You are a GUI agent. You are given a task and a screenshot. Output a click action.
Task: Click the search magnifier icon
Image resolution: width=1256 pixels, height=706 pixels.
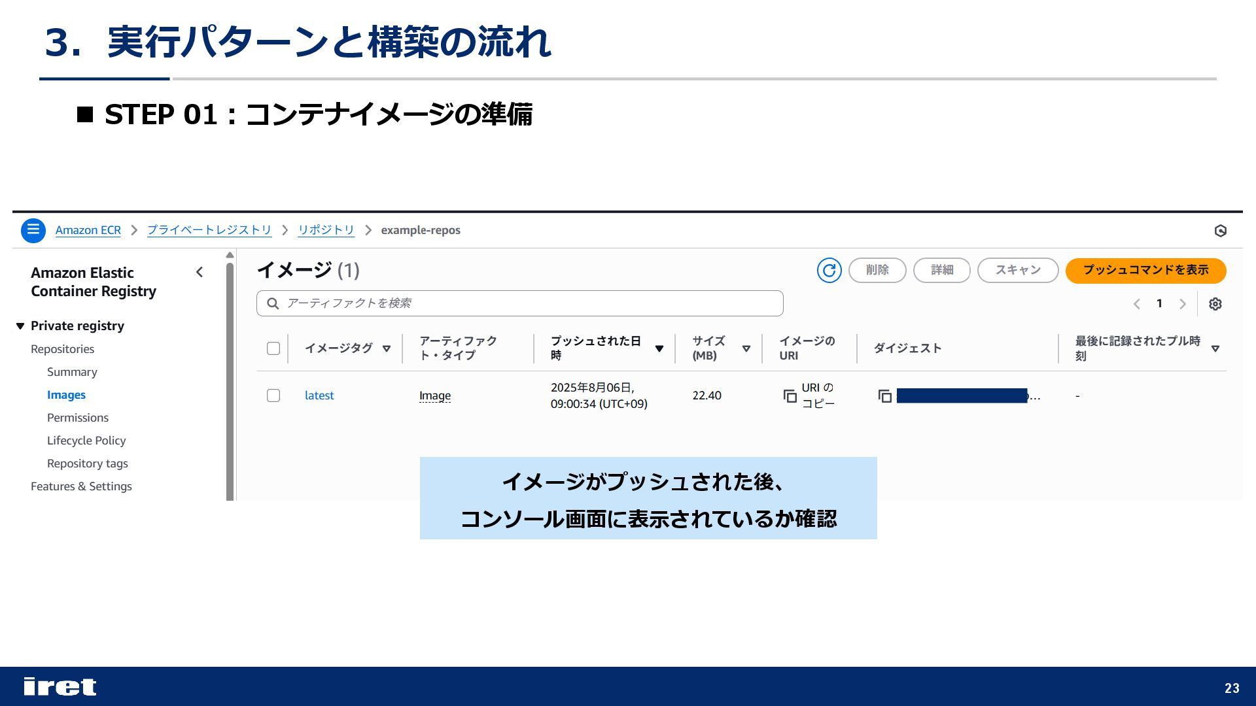pyautogui.click(x=273, y=303)
